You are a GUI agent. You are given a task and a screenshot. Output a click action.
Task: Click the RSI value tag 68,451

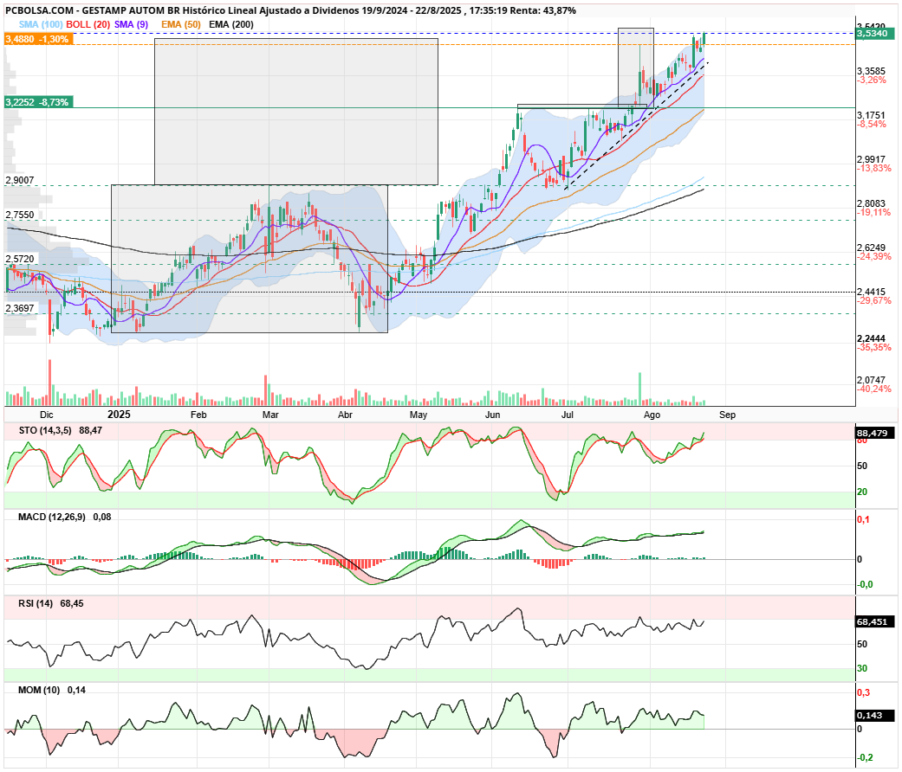tap(875, 621)
